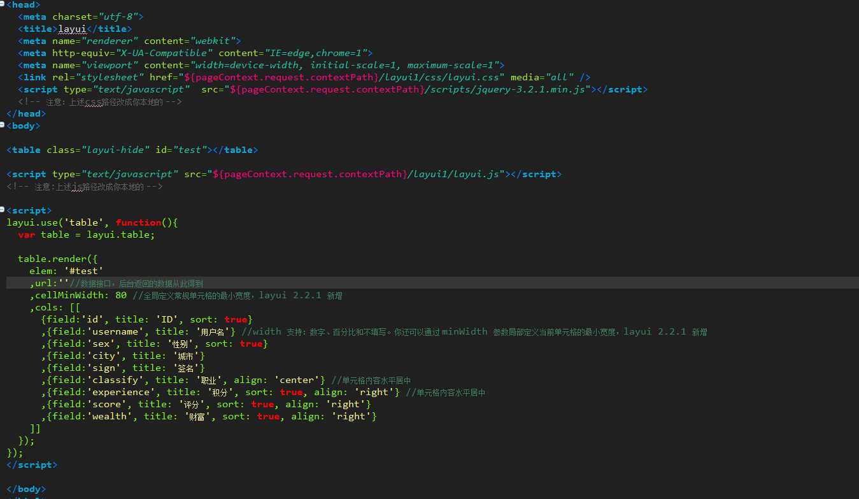Click "layui.table" in the variable assignment

pos(118,235)
